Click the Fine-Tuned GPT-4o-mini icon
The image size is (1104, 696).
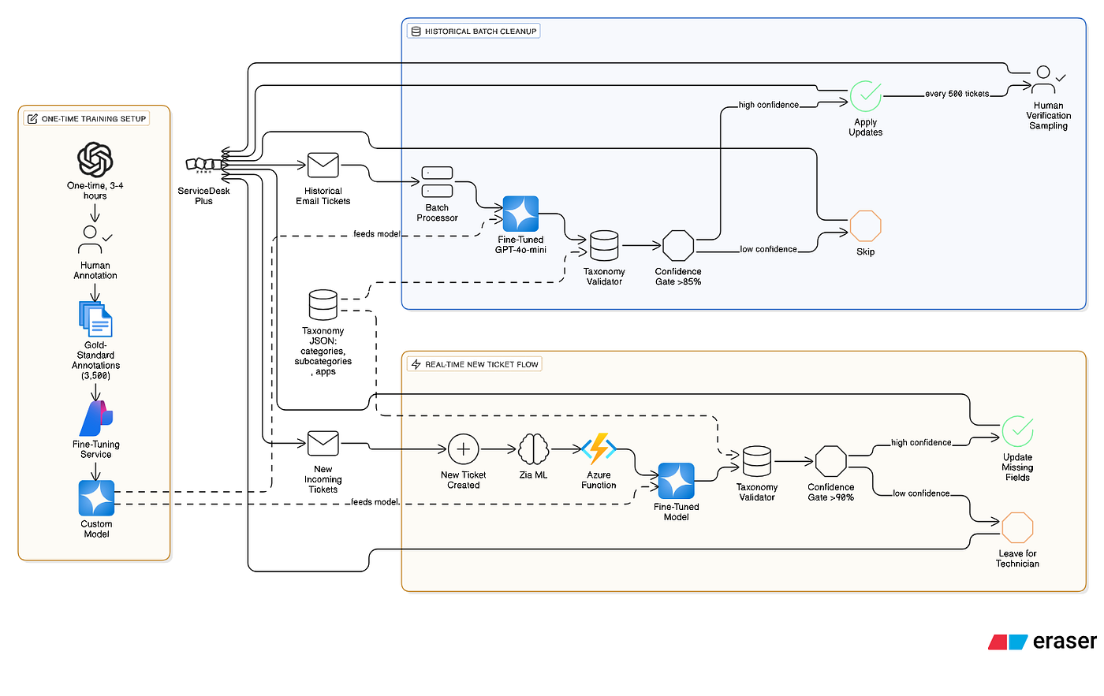coord(520,214)
